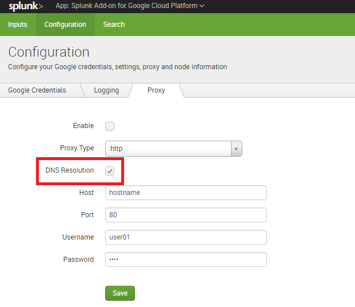Viewport: 355px width, 307px height.
Task: Switch to the Google Credentials tab
Action: [x=37, y=90]
